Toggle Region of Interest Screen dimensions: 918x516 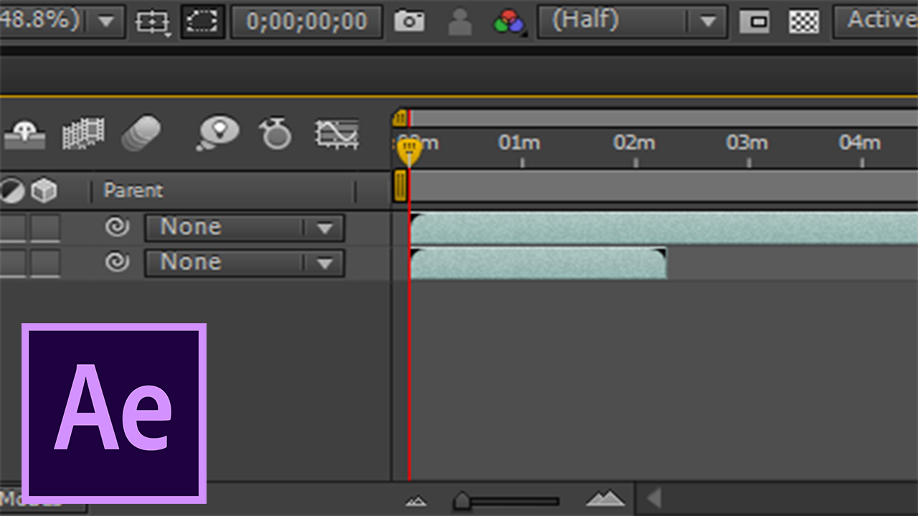pyautogui.click(x=203, y=21)
